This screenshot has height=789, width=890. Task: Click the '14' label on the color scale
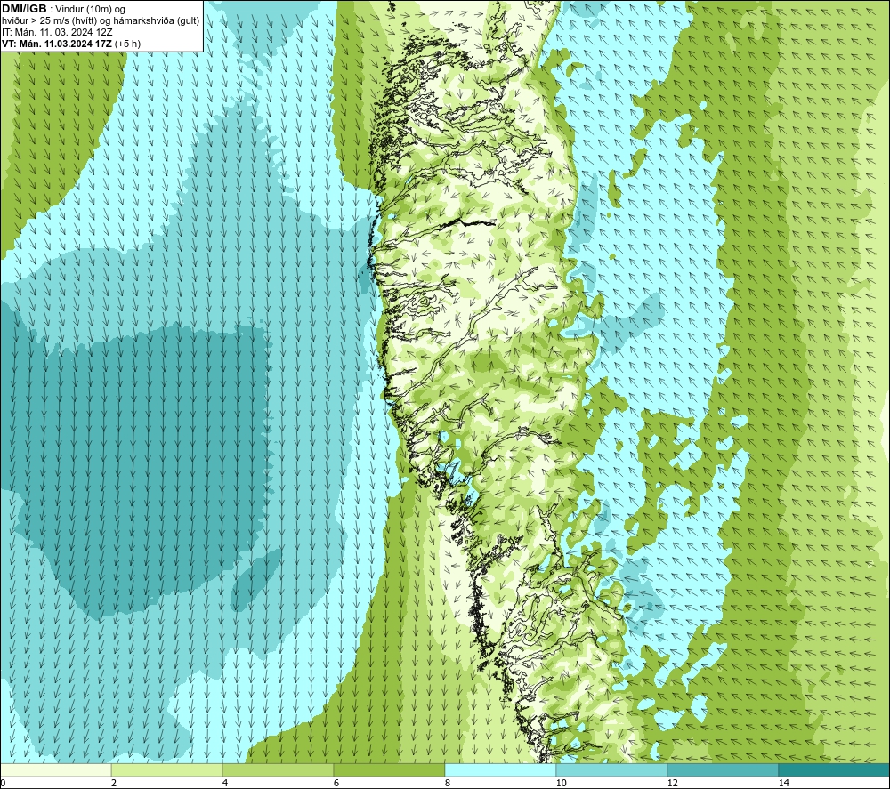click(783, 783)
